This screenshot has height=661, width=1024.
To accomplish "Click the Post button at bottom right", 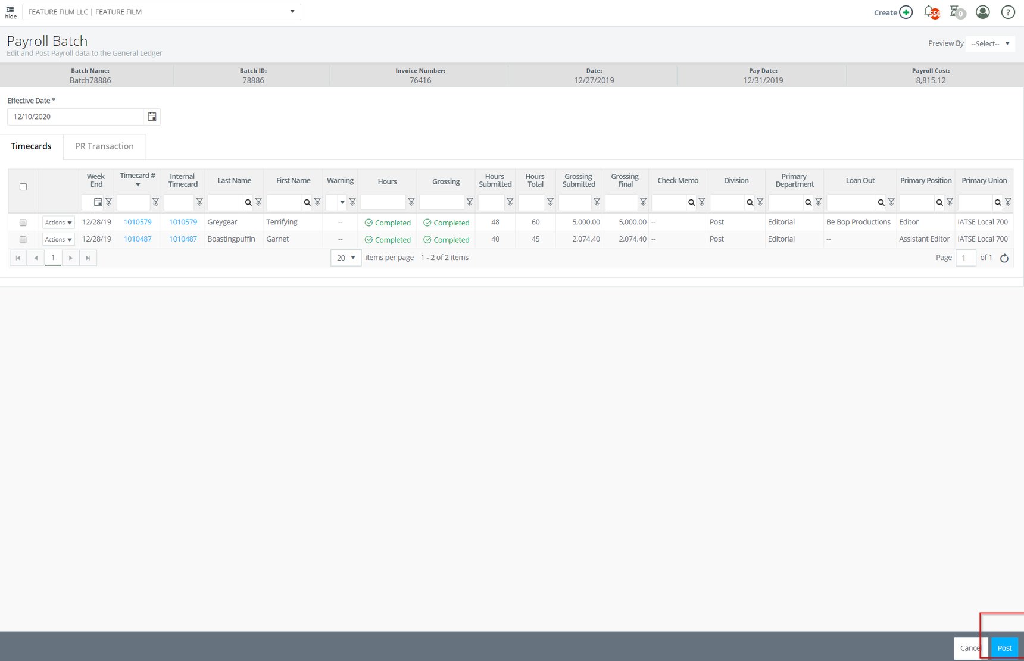I will point(1004,648).
